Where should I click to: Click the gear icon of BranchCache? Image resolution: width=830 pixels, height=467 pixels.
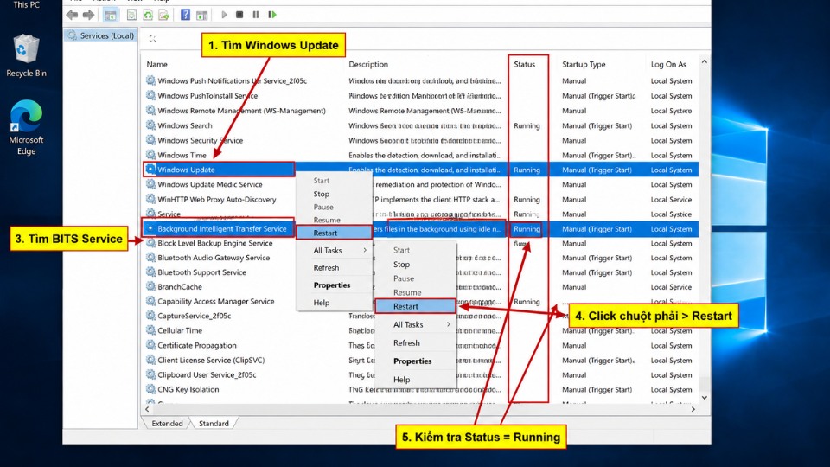[x=150, y=286]
